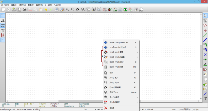Screen dimensions: 208x111
Task: Open the 編集(E) menu
Action: pyautogui.click(x=14, y=5)
